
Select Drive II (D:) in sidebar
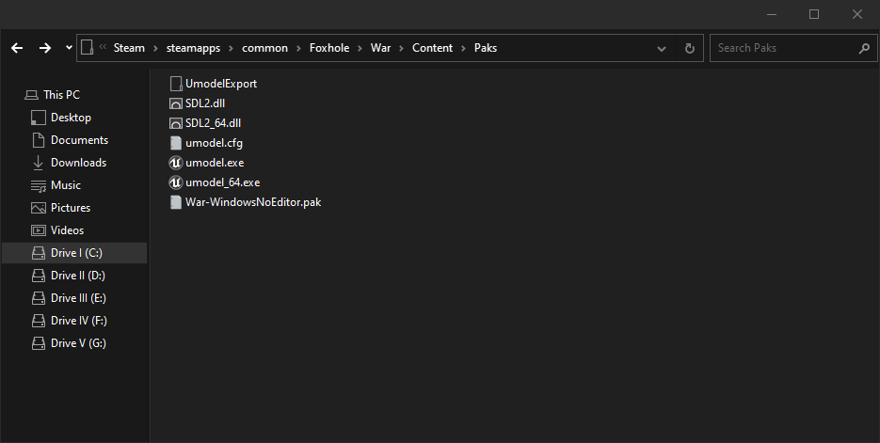point(77,276)
